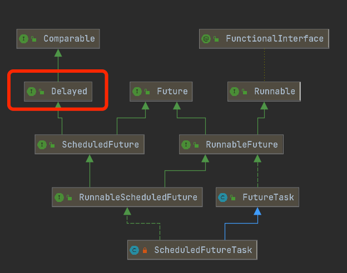This screenshot has height=273, width=347.
Task: Click the interface icon on RunnableScheduledFuture node
Action: [59, 197]
